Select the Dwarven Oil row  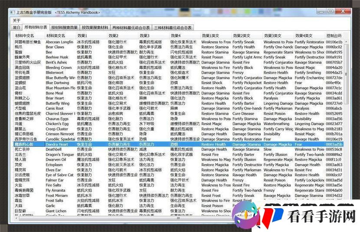pyautogui.click(x=179, y=160)
